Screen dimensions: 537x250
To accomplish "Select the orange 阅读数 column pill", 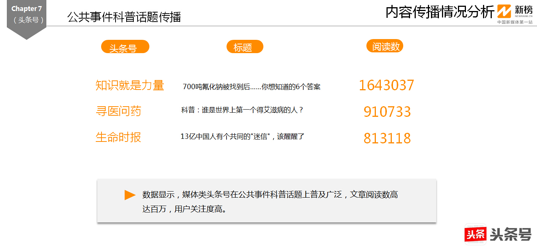I will click(x=385, y=46).
